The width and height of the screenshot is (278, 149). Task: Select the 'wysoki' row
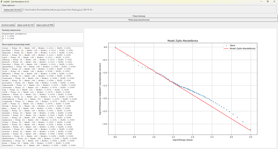[37, 134]
